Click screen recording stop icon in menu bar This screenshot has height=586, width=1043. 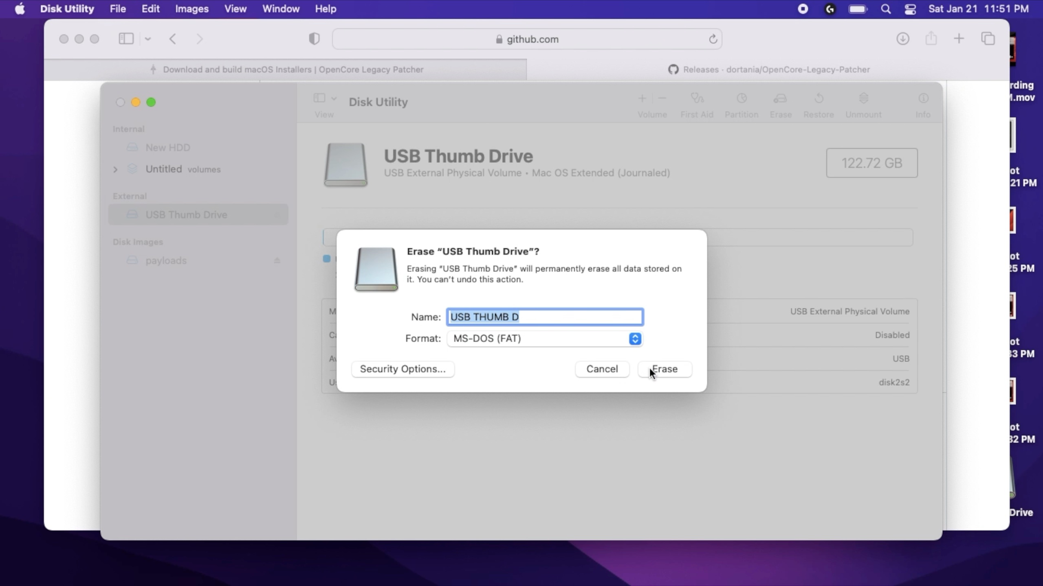pos(803,9)
